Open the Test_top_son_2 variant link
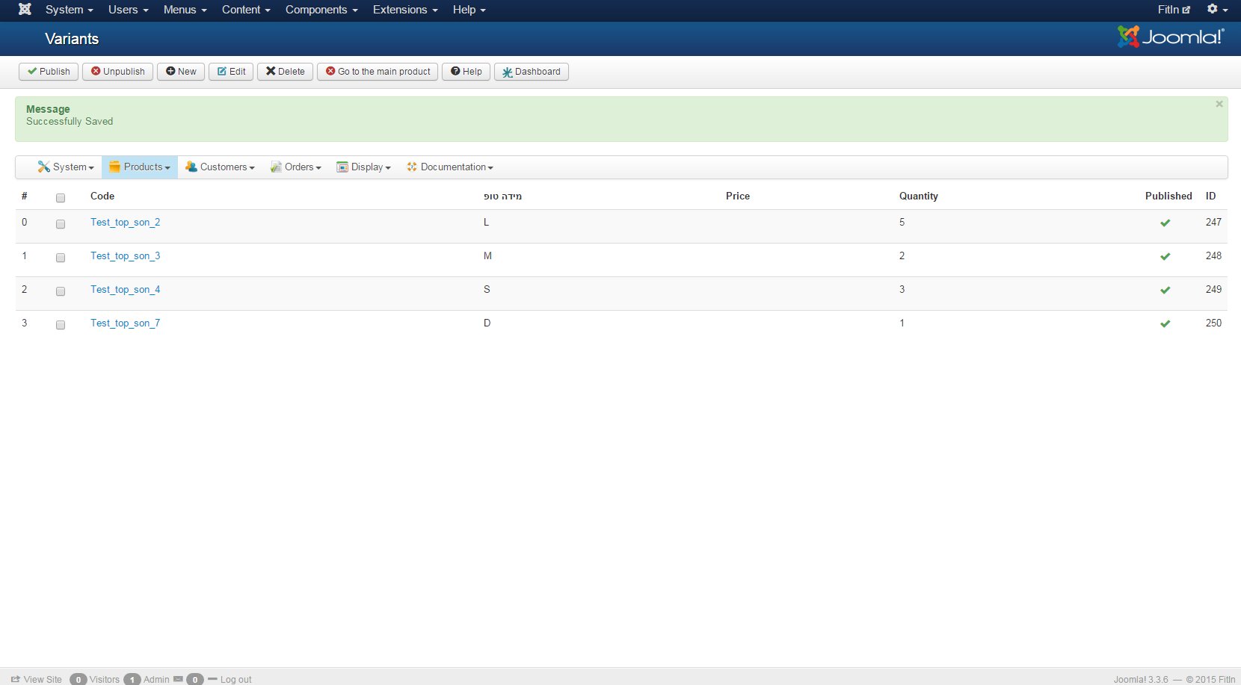Image resolution: width=1241 pixels, height=685 pixels. [x=125, y=223]
